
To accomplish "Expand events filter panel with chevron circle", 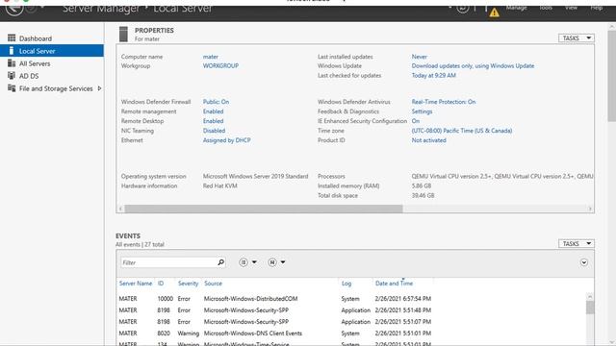I will point(584,262).
